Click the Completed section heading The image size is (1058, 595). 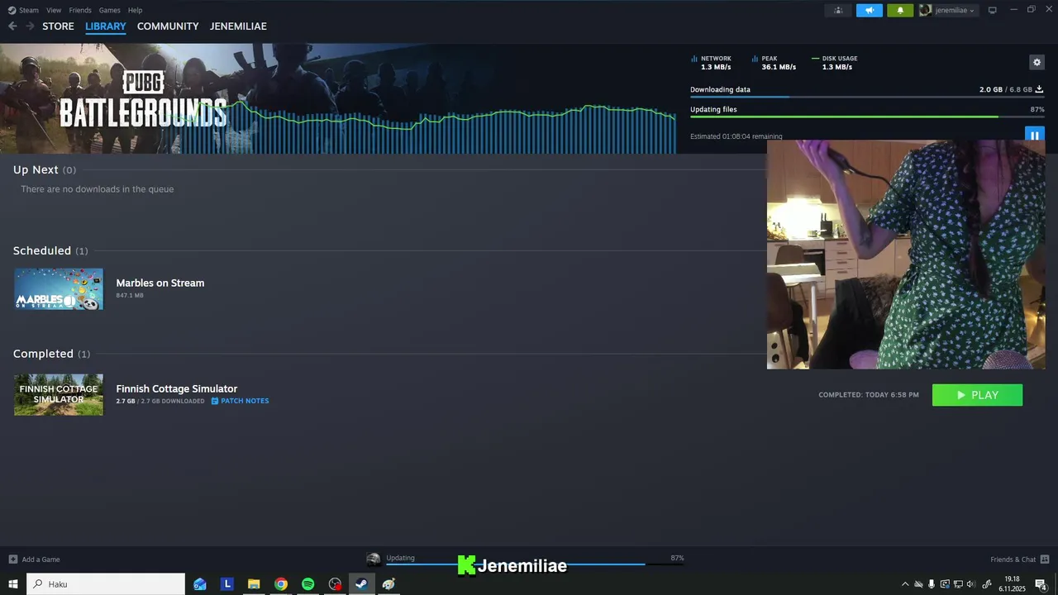point(43,354)
